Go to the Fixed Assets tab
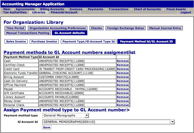This screenshot has width=194, height=133. coord(176,9)
